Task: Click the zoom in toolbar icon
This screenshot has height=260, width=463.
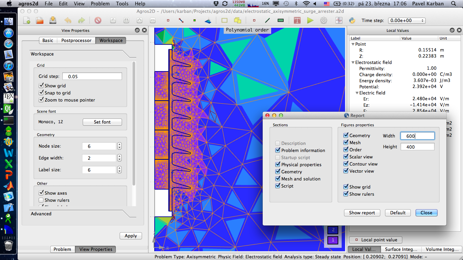Action: point(139,20)
